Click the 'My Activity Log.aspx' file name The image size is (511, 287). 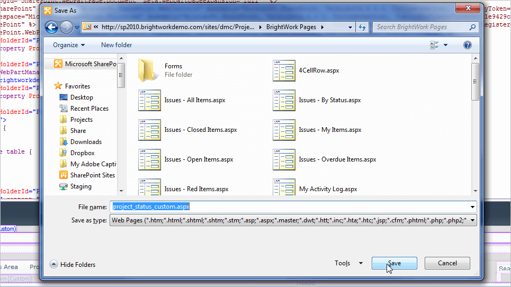[328, 189]
